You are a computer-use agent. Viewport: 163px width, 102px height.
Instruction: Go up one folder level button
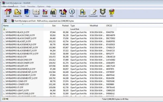click(x=5, y=21)
